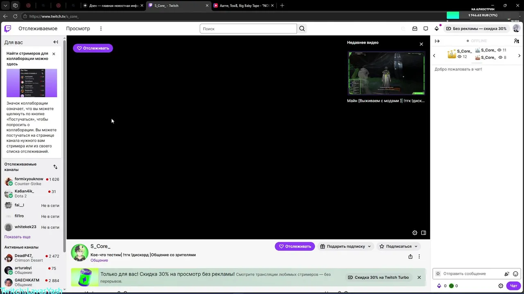The height and width of the screenshot is (294, 524).
Task: Open the inbox notifications icon
Action: tap(415, 29)
